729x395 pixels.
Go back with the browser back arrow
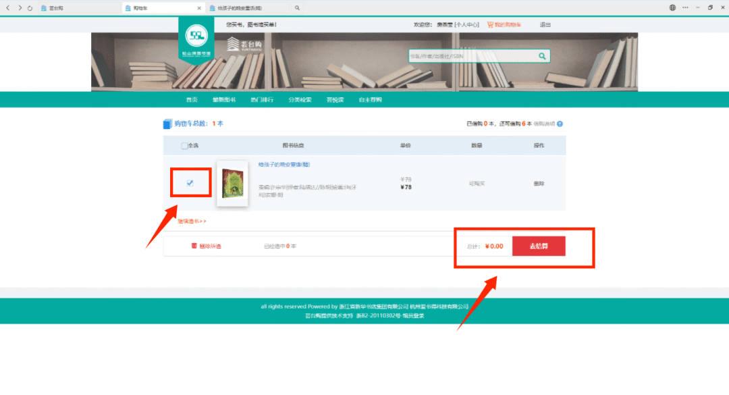coord(7,8)
